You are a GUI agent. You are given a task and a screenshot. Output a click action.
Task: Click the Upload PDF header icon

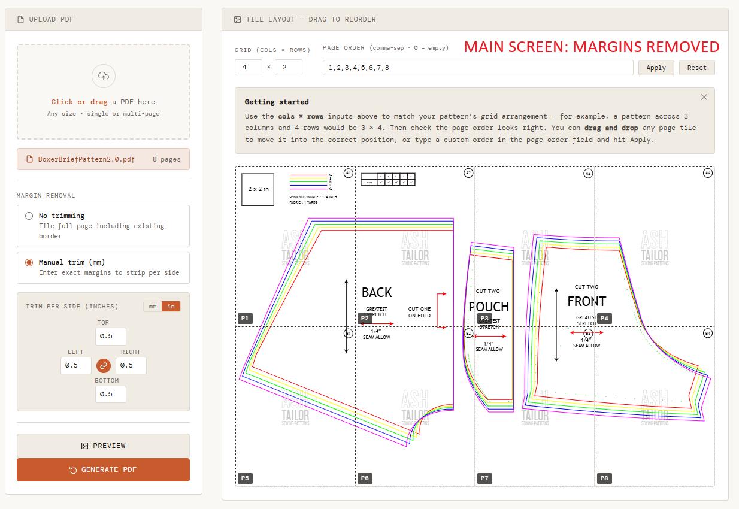point(21,19)
